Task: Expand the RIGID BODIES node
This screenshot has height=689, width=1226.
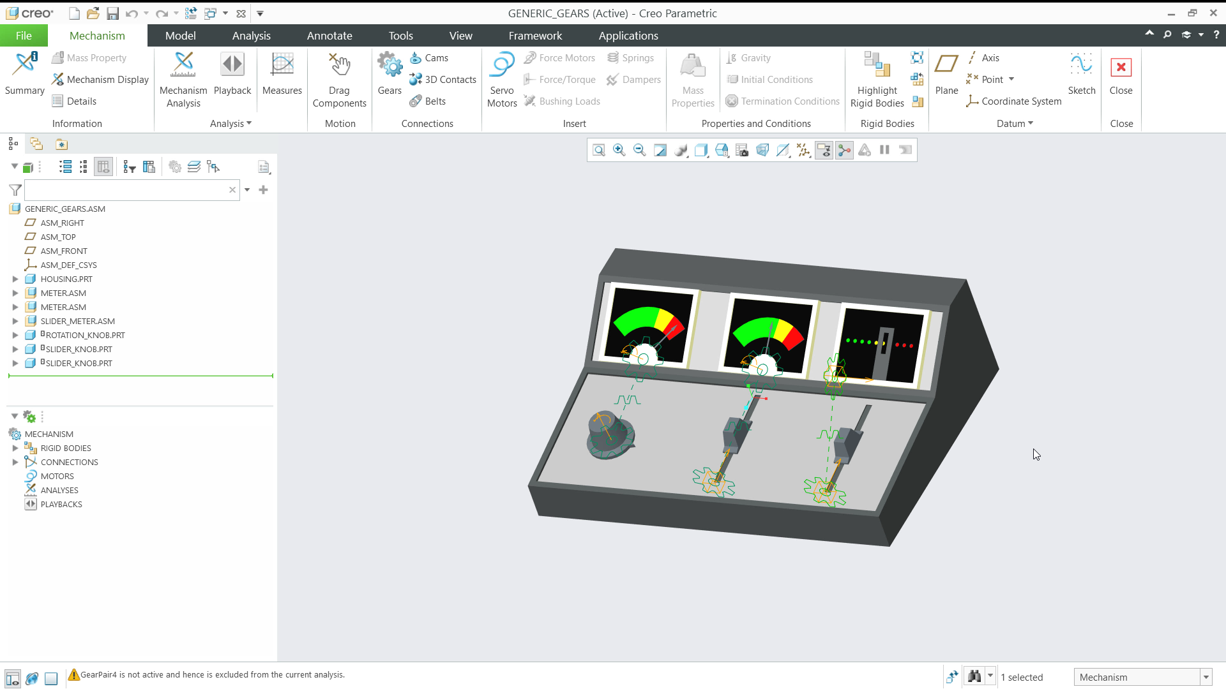Action: pos(15,448)
